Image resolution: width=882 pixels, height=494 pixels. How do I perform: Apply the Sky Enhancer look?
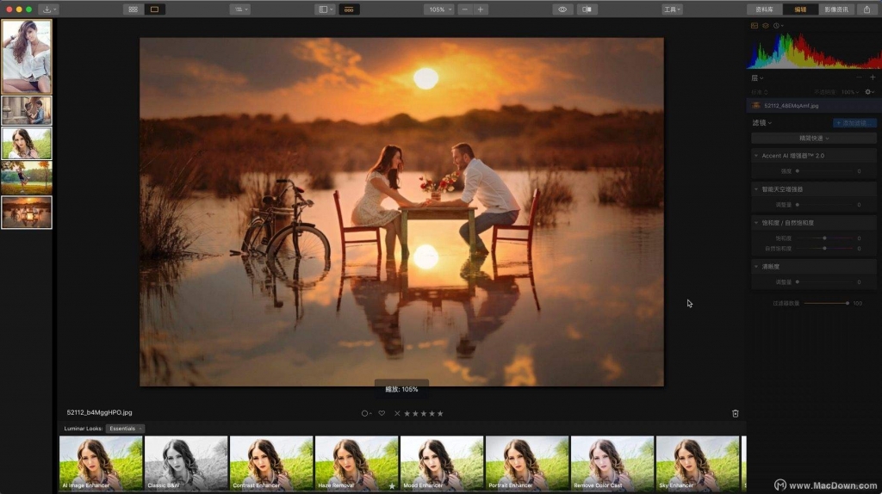click(698, 463)
